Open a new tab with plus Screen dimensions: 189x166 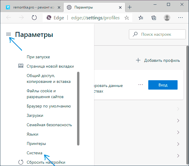[x=130, y=7]
